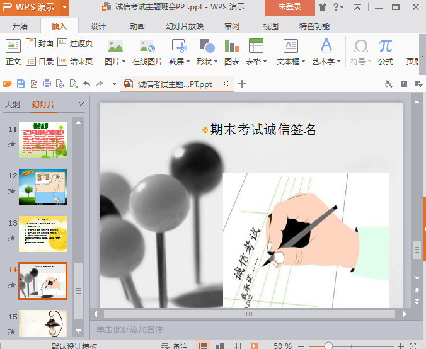Click the 文本框 text box icon
Viewport: 426px width, 349px height.
291,46
